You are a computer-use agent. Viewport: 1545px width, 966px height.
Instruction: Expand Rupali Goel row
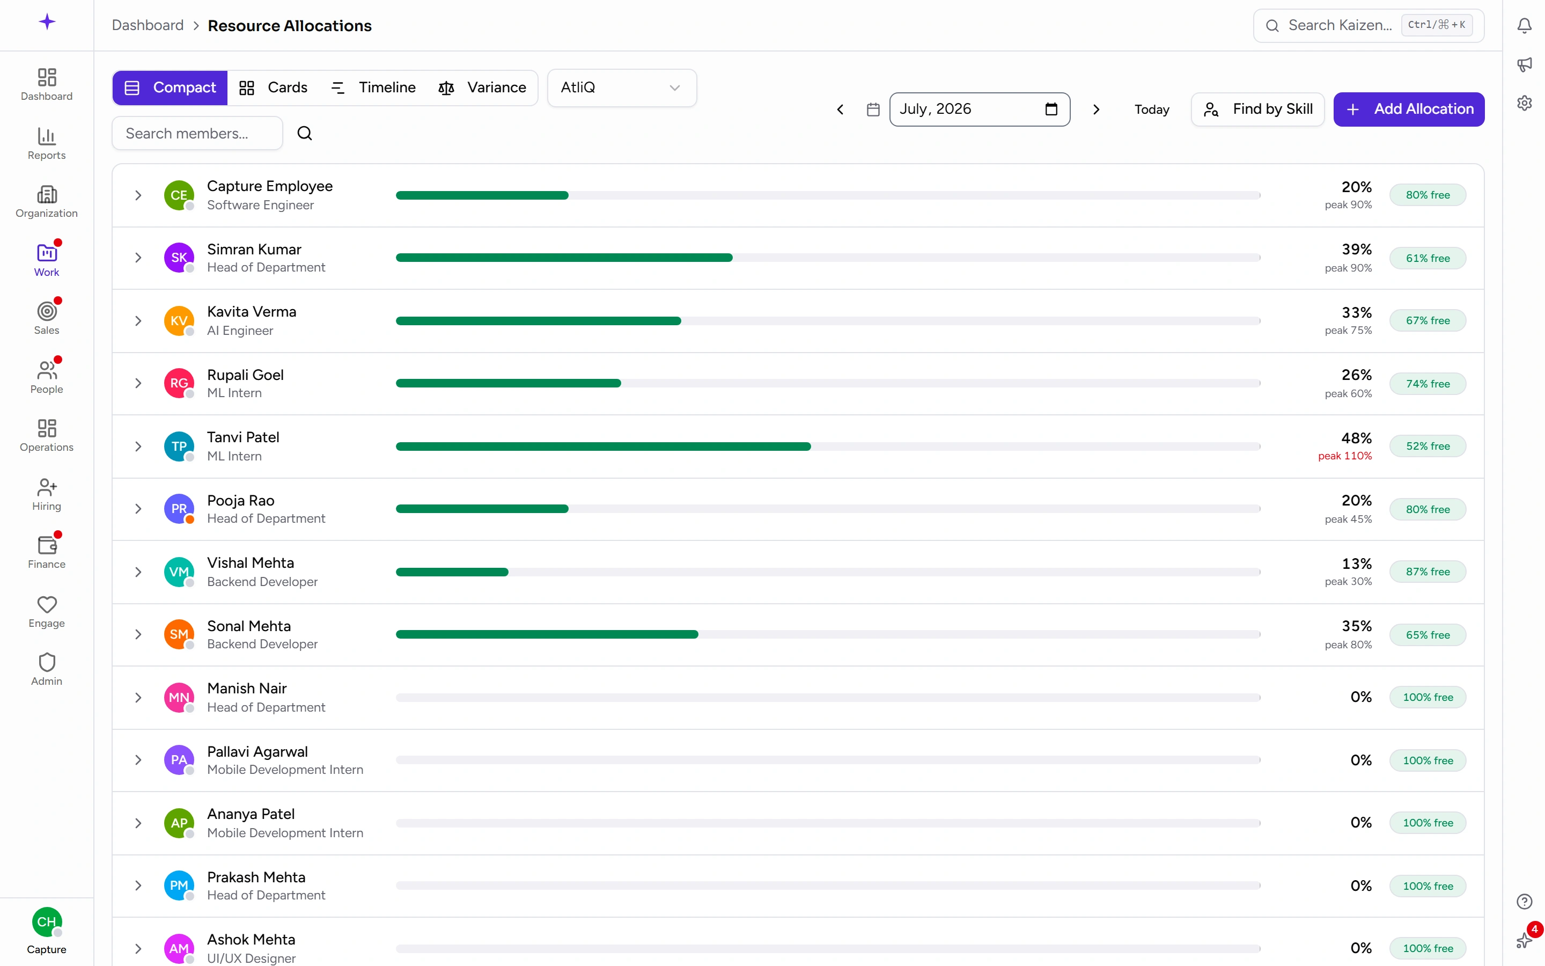[138, 383]
